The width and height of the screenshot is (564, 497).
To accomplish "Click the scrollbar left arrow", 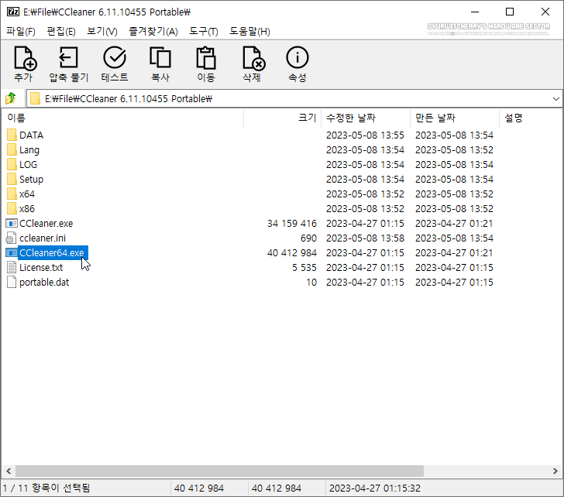I will pos(9,471).
